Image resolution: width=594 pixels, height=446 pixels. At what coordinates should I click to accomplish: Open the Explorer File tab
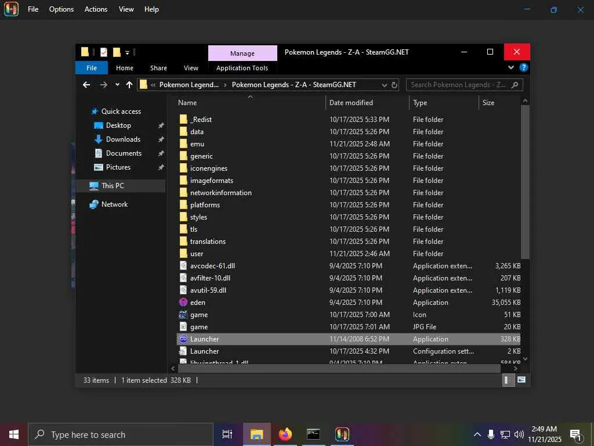92,68
